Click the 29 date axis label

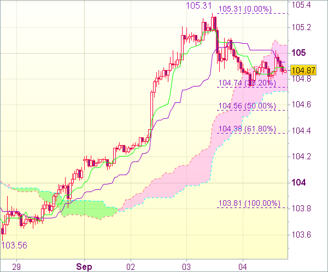tap(16, 267)
